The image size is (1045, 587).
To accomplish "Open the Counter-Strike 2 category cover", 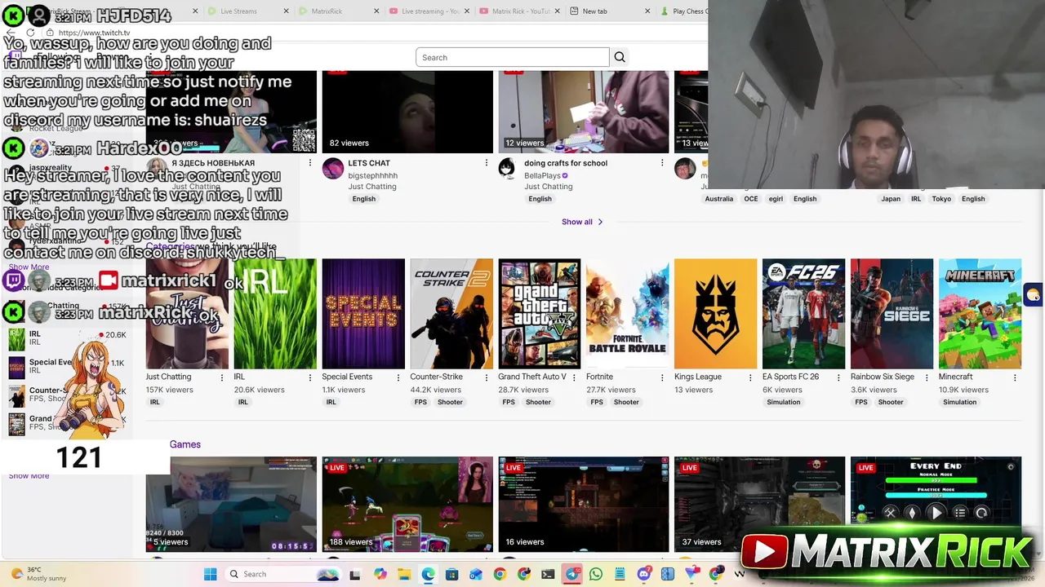I will point(451,314).
